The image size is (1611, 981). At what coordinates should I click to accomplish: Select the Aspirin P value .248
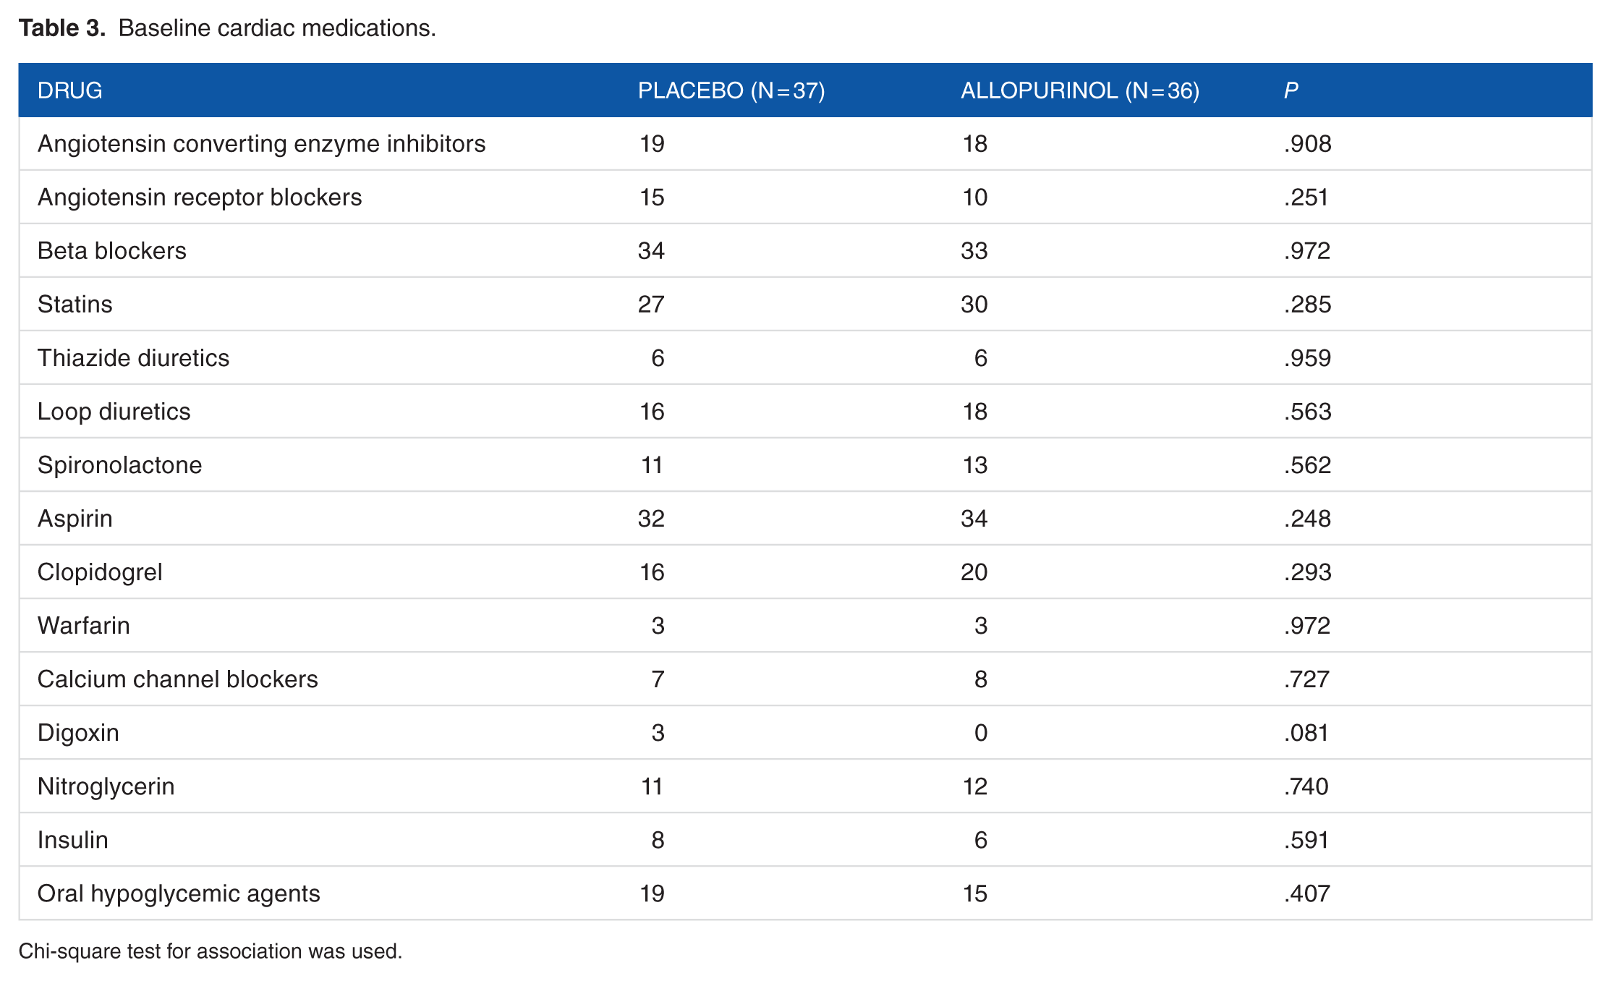[x=1307, y=518]
